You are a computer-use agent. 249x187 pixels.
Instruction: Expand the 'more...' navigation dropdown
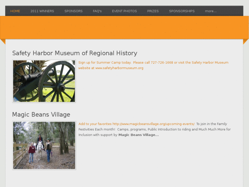tap(211, 11)
